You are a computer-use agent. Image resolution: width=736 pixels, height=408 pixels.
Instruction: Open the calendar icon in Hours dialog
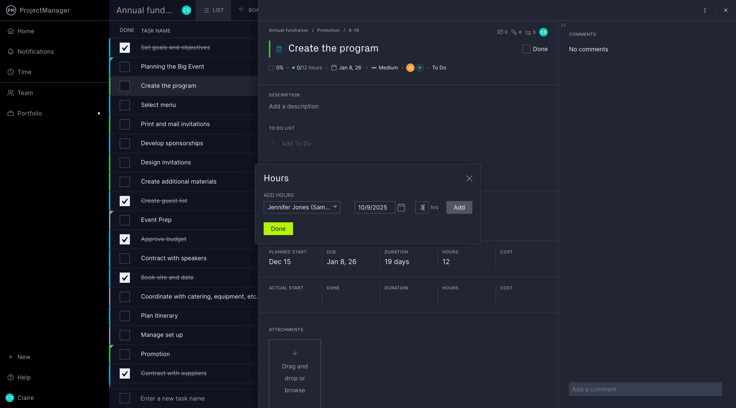(401, 207)
